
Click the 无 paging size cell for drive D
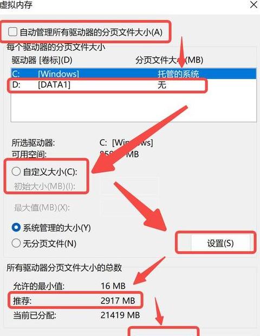162,85
